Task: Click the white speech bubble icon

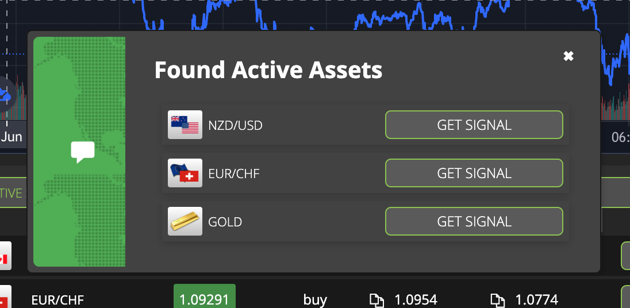Action: click(83, 152)
